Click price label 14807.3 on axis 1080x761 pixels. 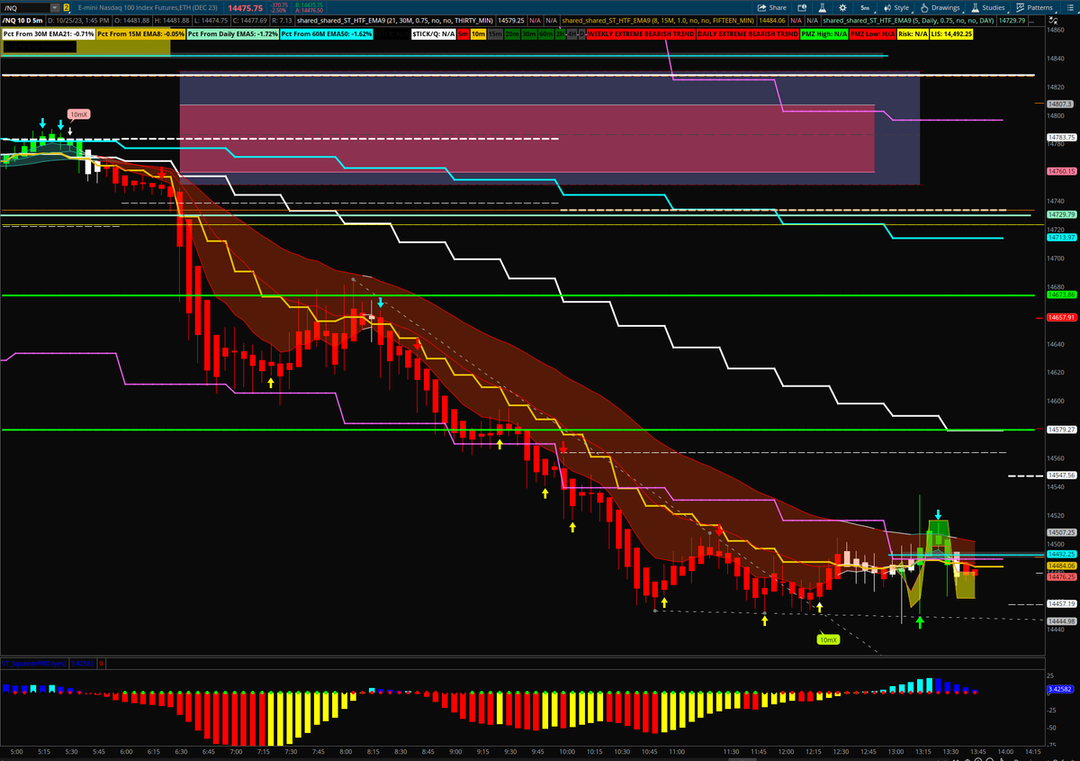pos(1060,104)
